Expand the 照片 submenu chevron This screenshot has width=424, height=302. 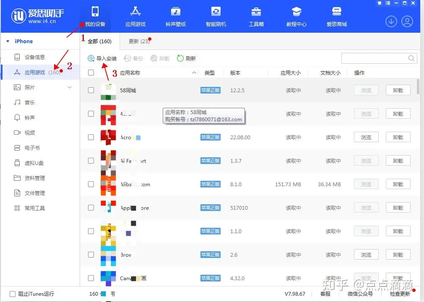[70, 87]
